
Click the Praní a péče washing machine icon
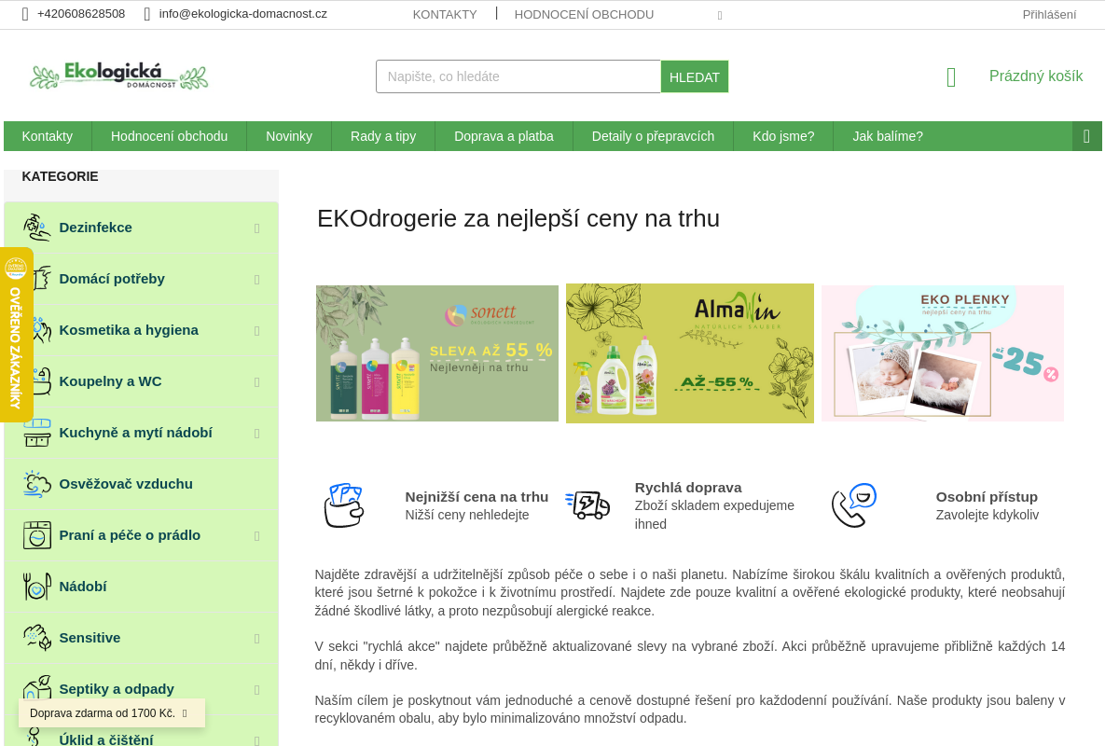[37, 535]
